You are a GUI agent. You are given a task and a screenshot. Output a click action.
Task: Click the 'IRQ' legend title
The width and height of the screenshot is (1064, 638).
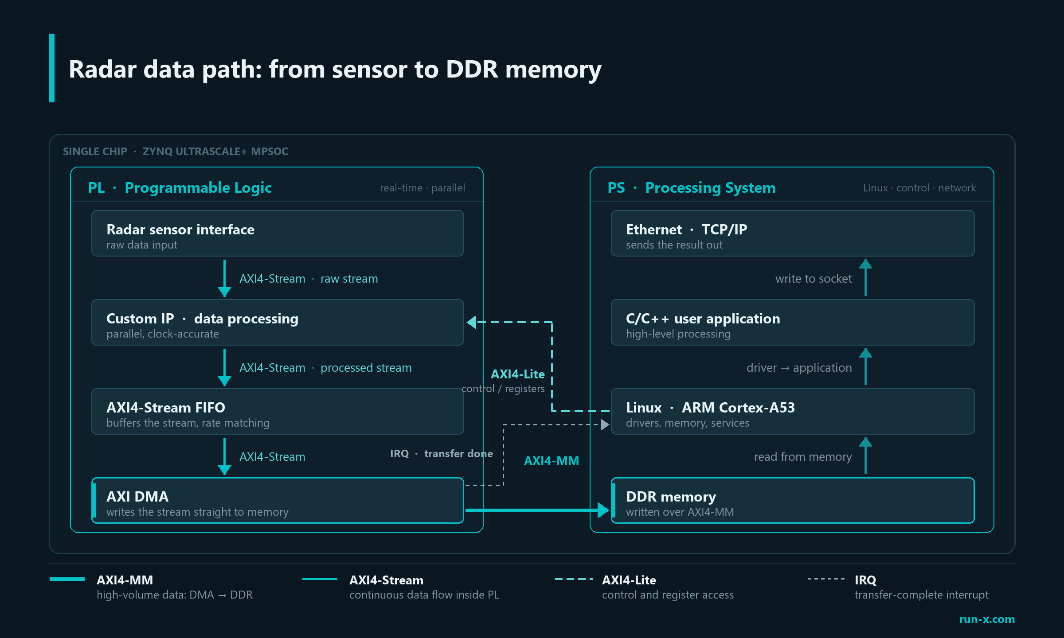(865, 580)
